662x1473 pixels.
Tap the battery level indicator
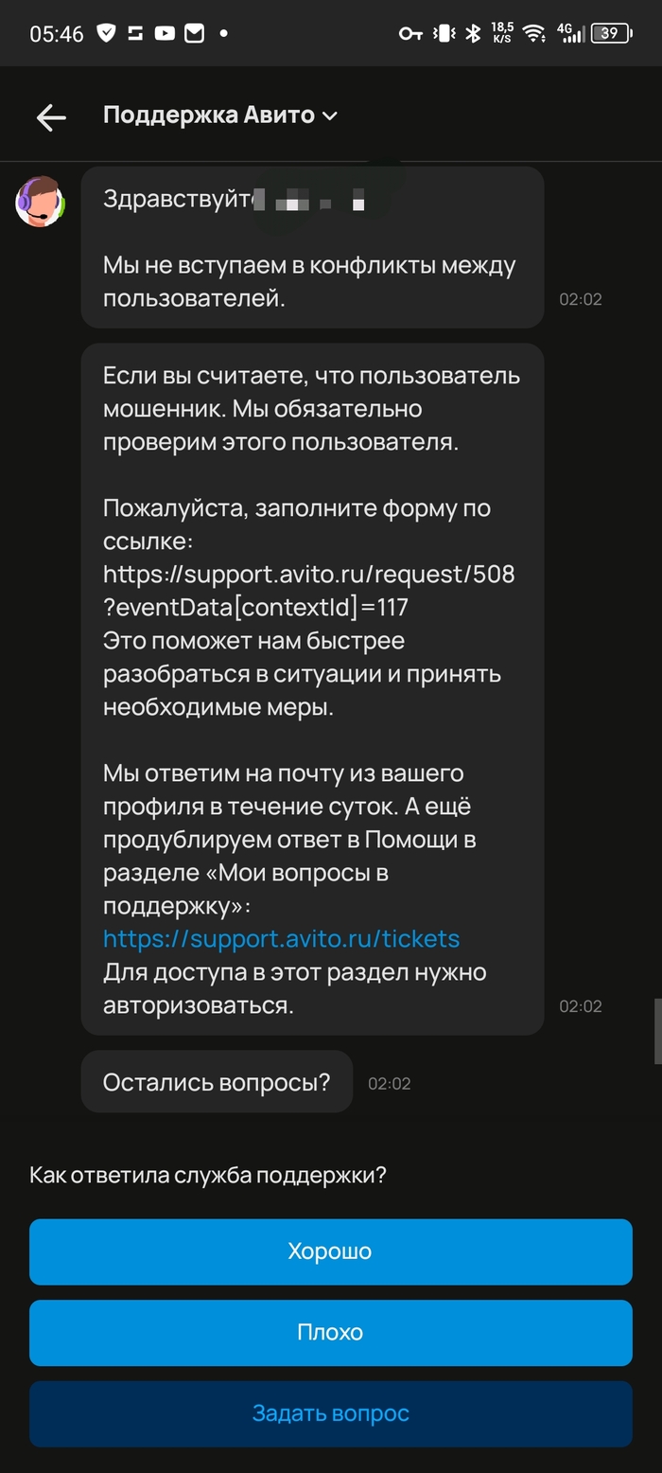611,34
